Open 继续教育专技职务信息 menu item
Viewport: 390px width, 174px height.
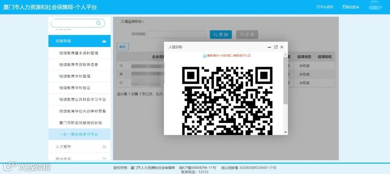point(79,65)
